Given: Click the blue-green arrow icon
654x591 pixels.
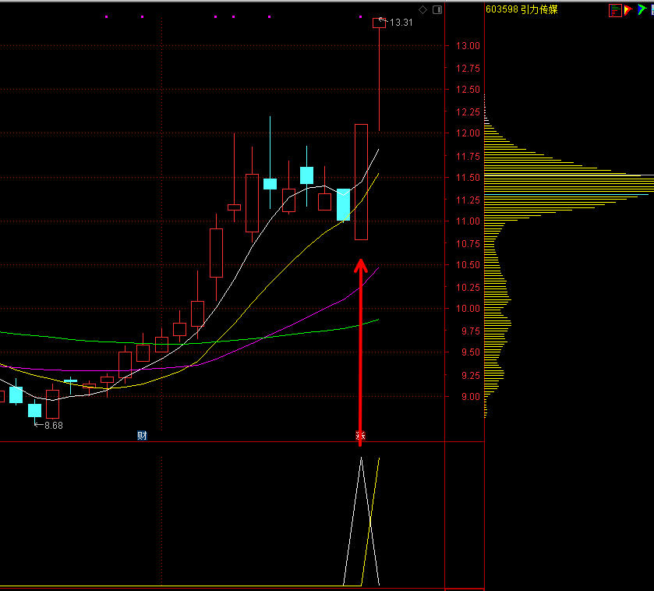Looking at the screenshot, I should 642,9.
